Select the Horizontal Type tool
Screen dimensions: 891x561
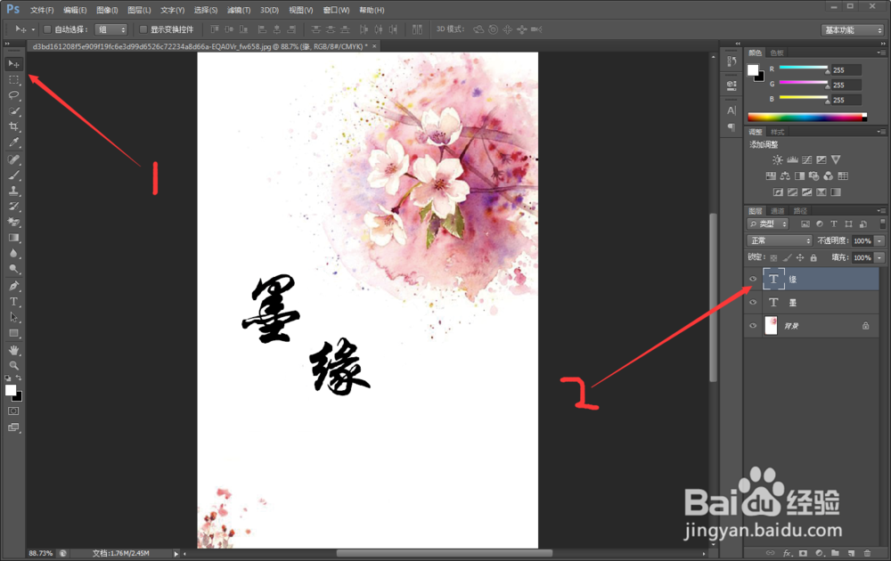tap(13, 302)
